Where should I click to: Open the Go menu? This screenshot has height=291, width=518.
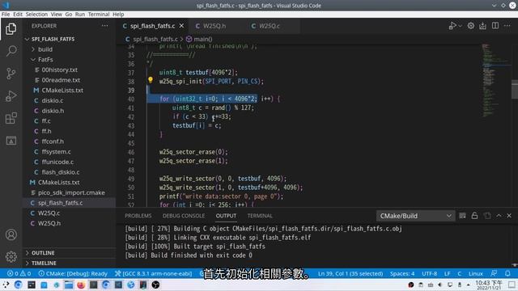(68, 15)
